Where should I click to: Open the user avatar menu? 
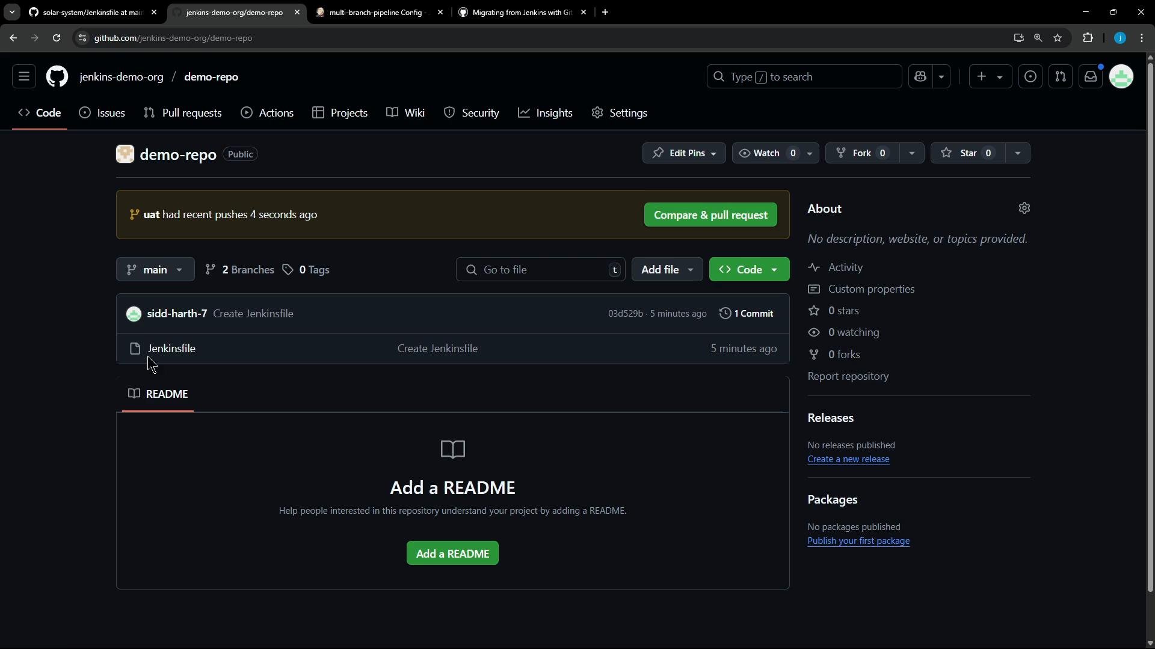[1121, 77]
